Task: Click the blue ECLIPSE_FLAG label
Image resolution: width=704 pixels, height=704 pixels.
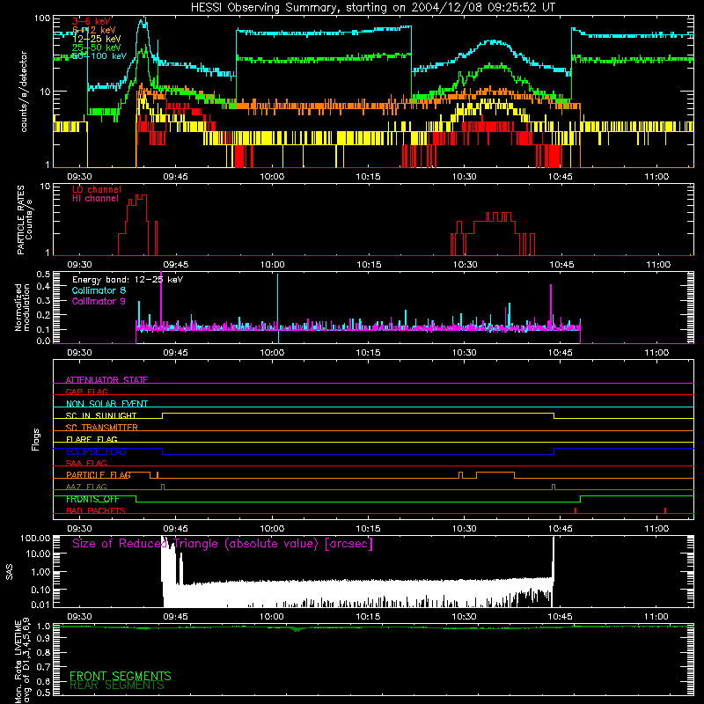Action: (96, 451)
